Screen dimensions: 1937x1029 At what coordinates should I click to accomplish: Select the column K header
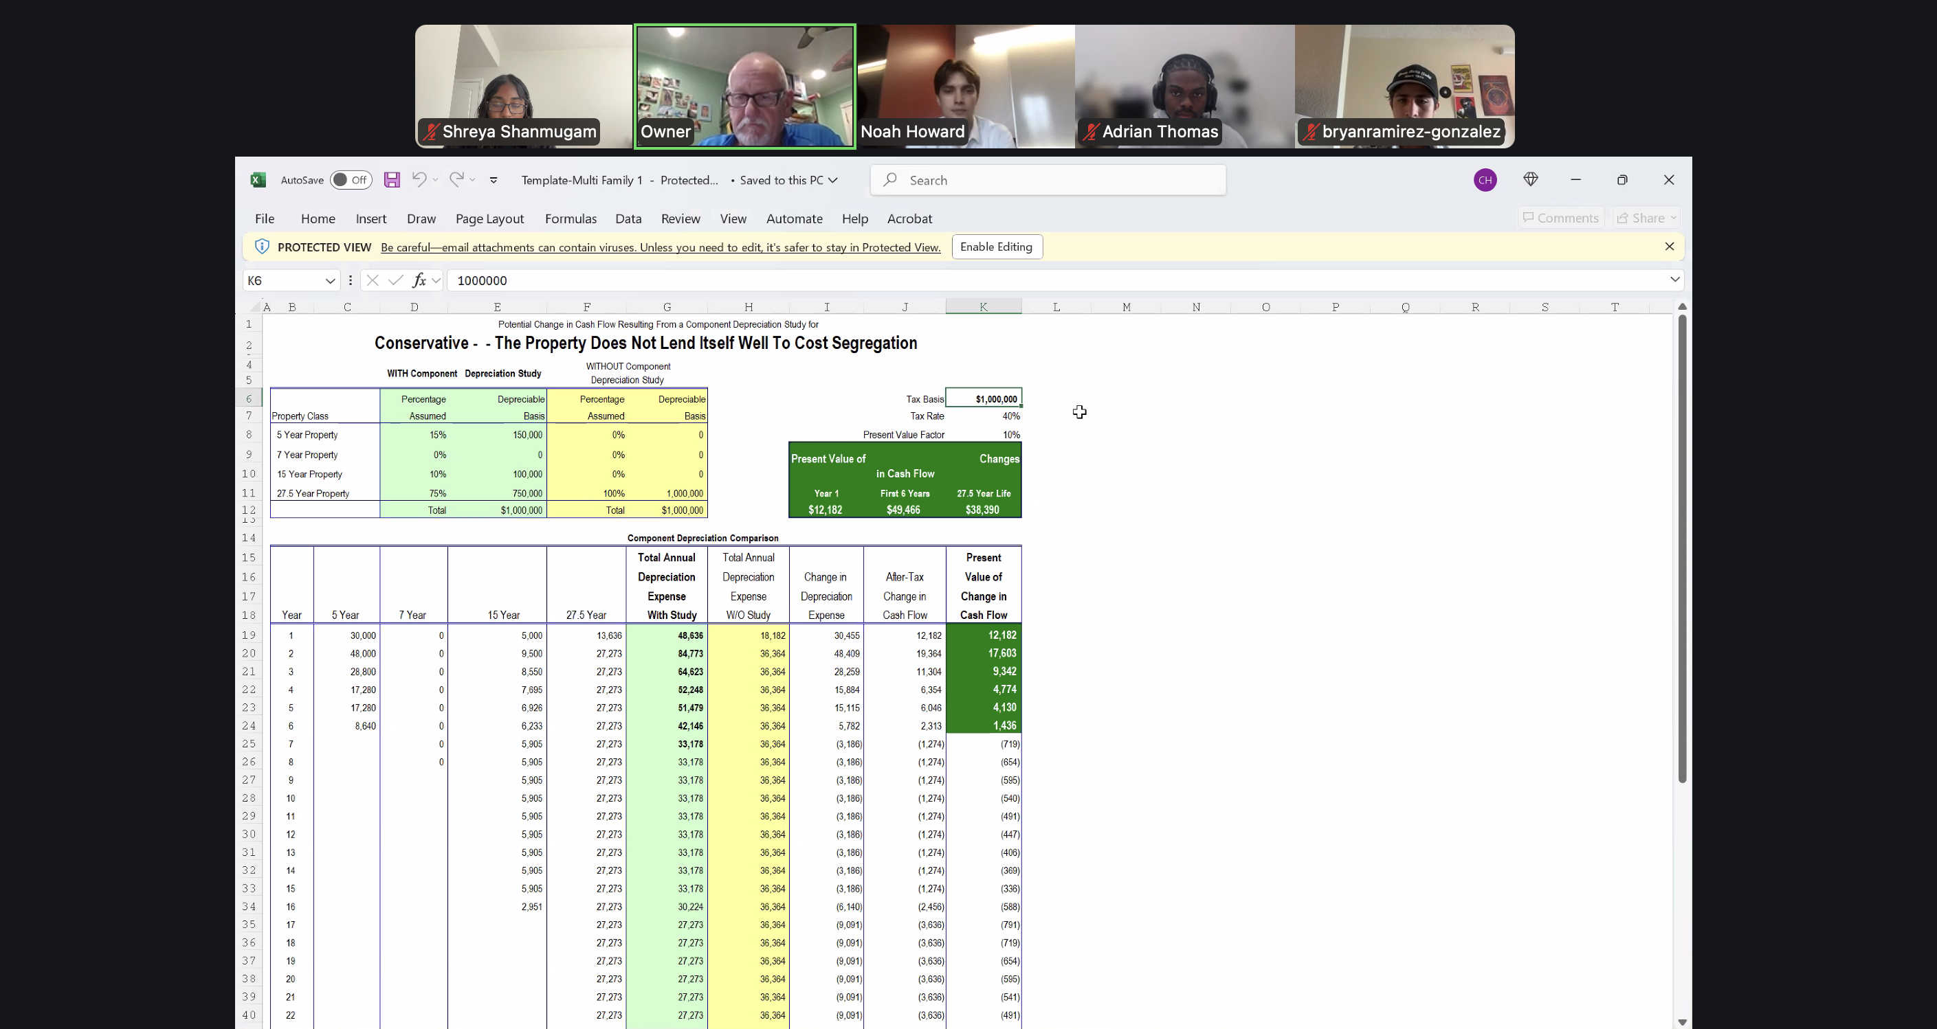984,306
